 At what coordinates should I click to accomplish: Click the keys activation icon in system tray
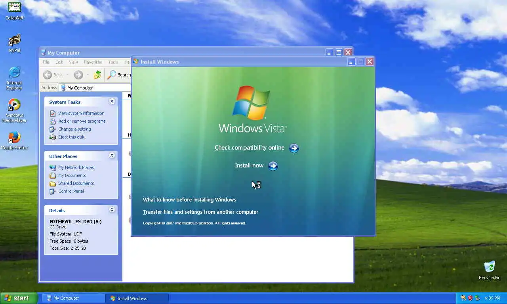463,298
